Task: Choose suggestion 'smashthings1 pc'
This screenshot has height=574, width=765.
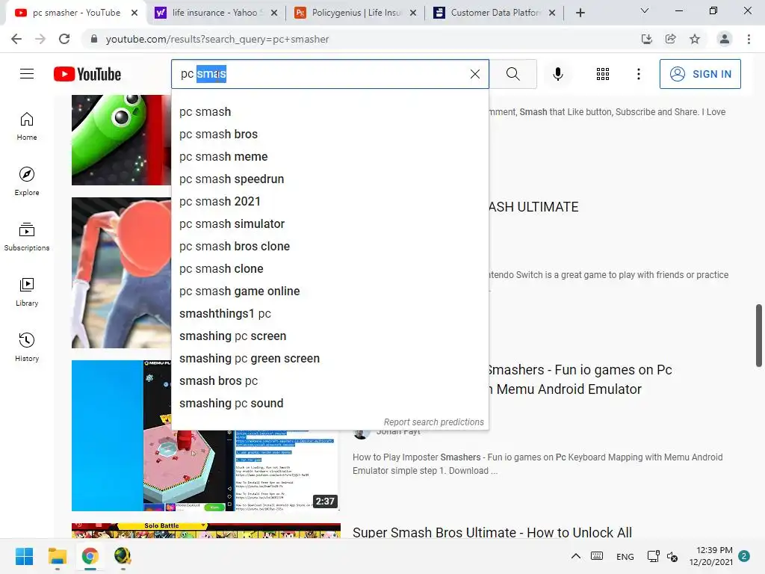Action: pos(329,314)
